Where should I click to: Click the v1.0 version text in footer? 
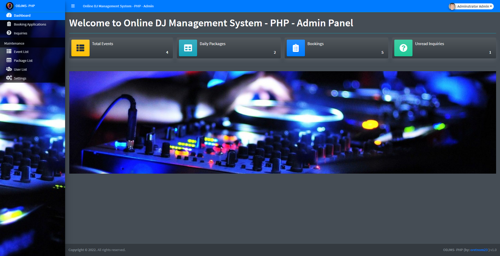493,250
